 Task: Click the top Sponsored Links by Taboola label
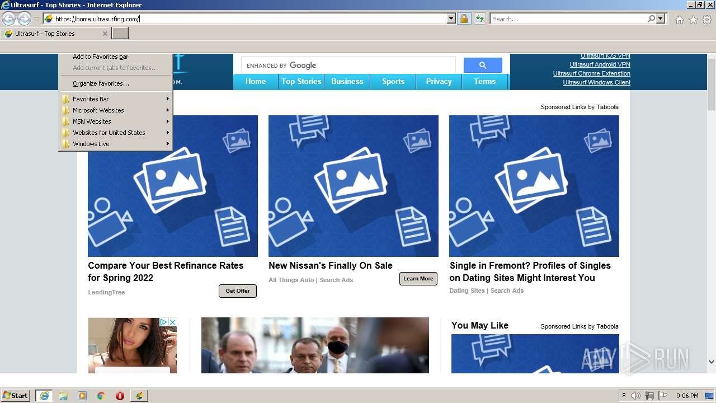(x=580, y=107)
